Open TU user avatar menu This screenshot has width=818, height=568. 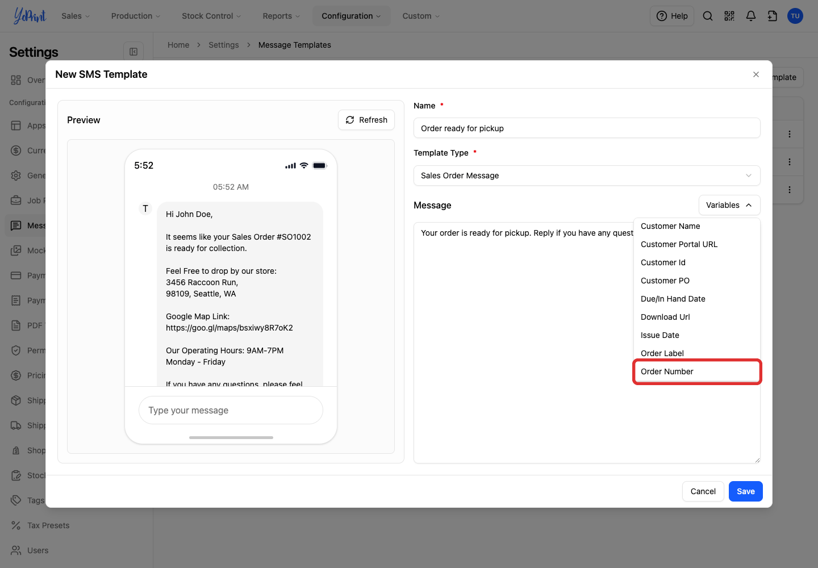click(x=795, y=16)
